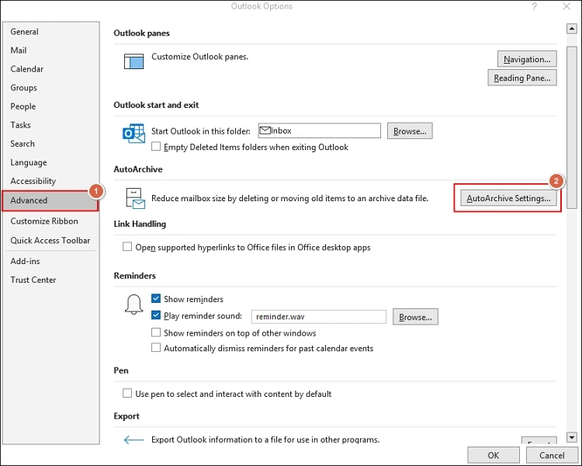Open the Mail options category

click(50, 50)
